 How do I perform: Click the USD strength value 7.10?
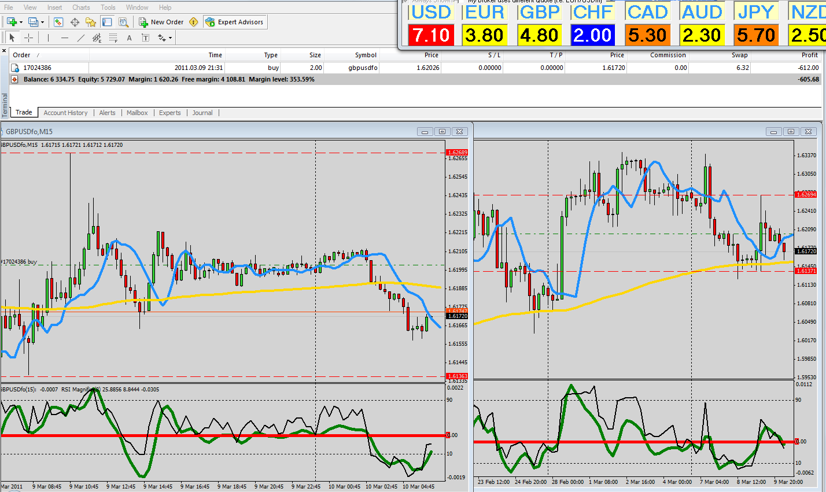(x=432, y=35)
